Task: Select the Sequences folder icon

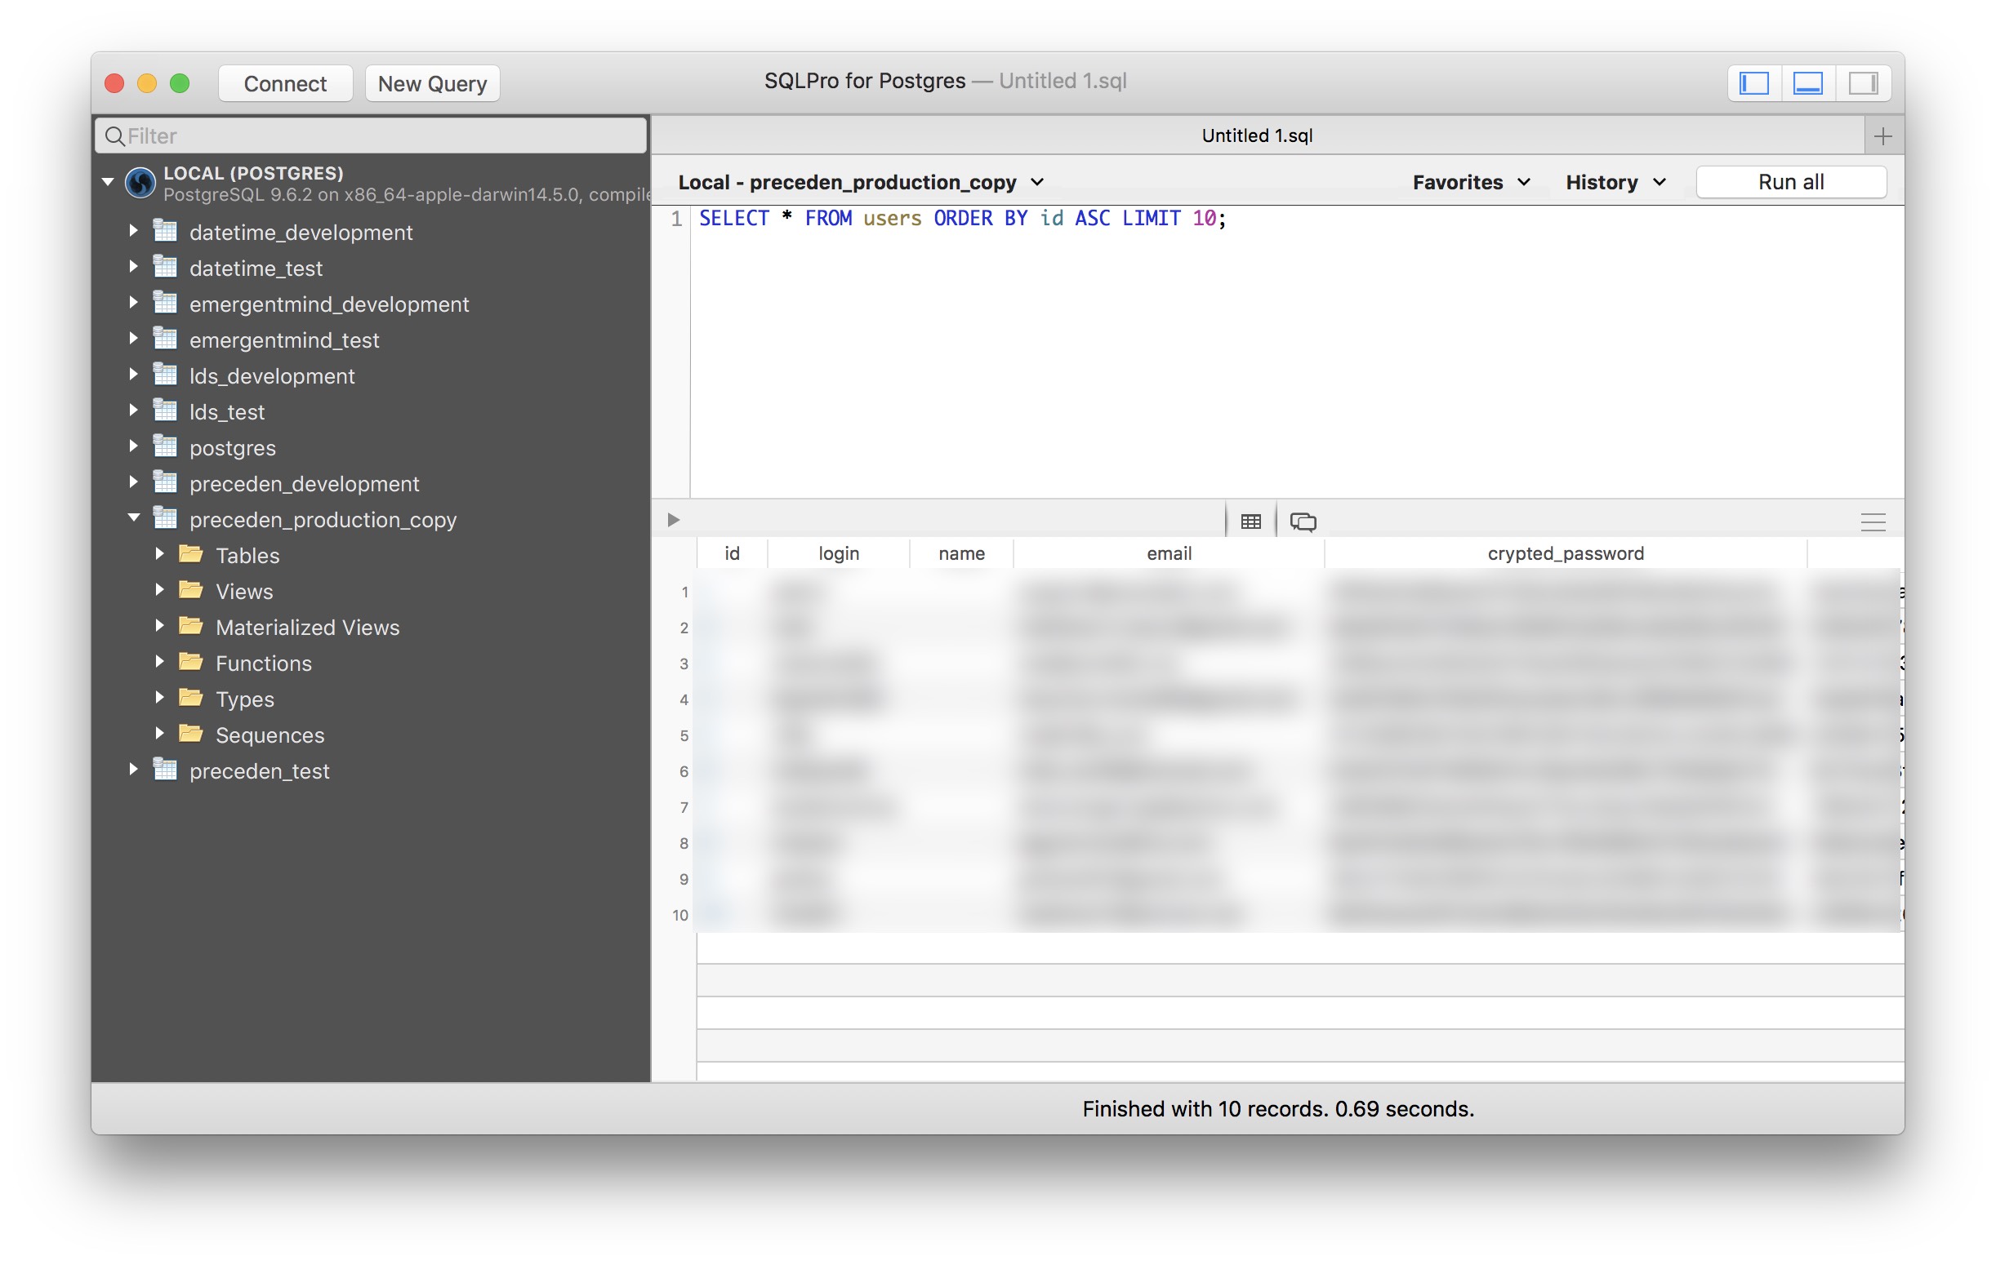Action: [189, 734]
